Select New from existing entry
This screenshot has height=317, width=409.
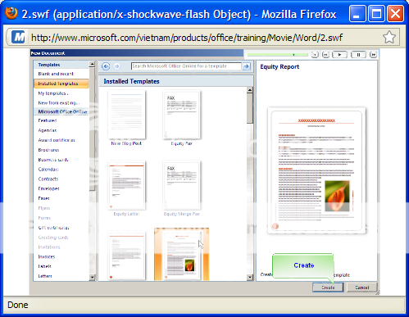pyautogui.click(x=58, y=103)
